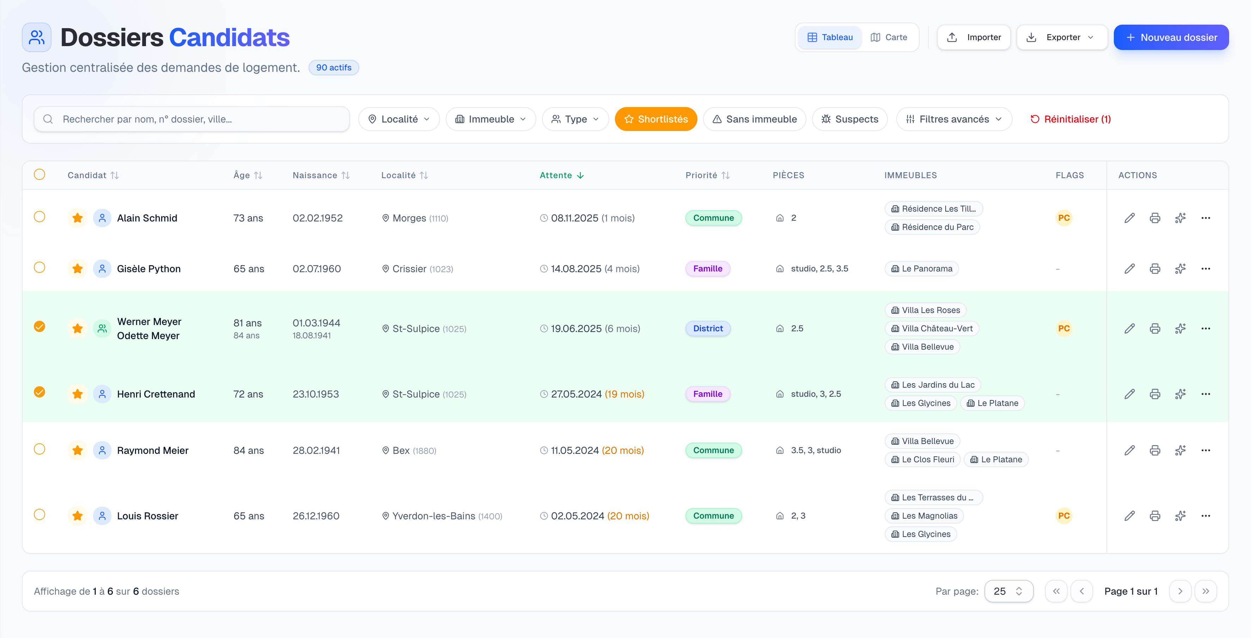Open the per-page count selector showing 25
The image size is (1251, 638).
1009,591
